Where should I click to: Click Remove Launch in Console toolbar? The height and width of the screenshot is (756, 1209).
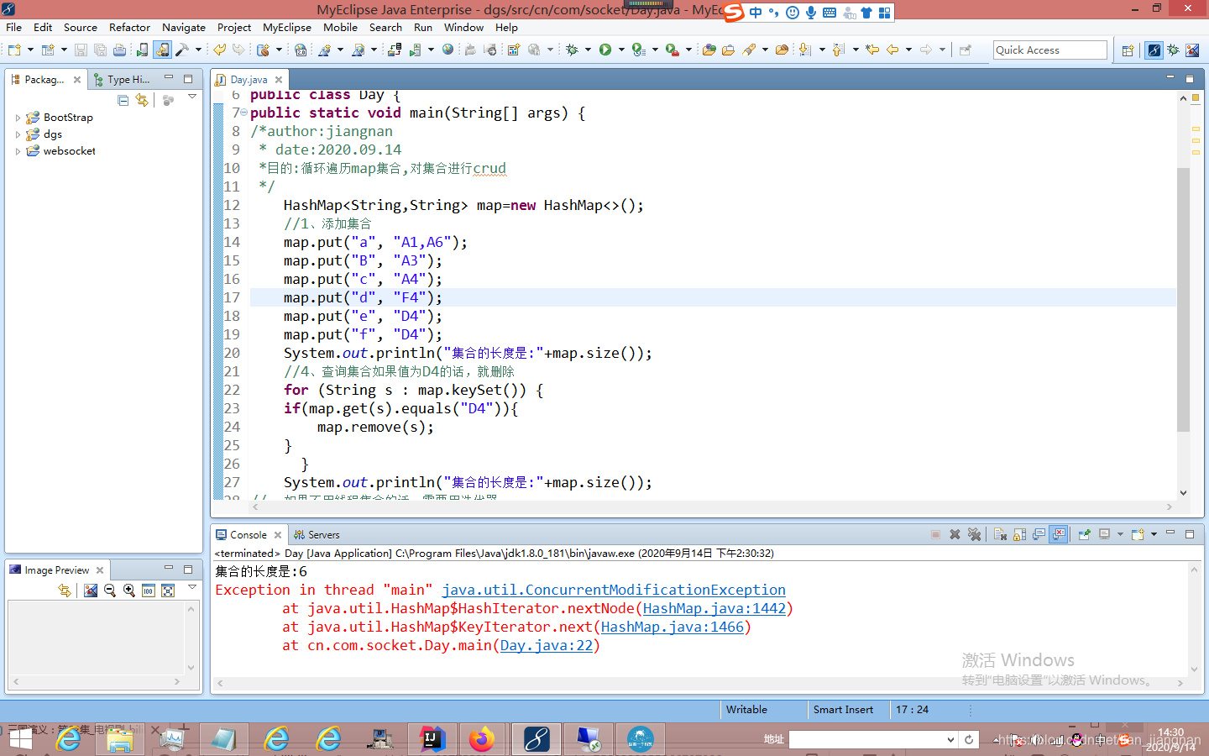955,534
